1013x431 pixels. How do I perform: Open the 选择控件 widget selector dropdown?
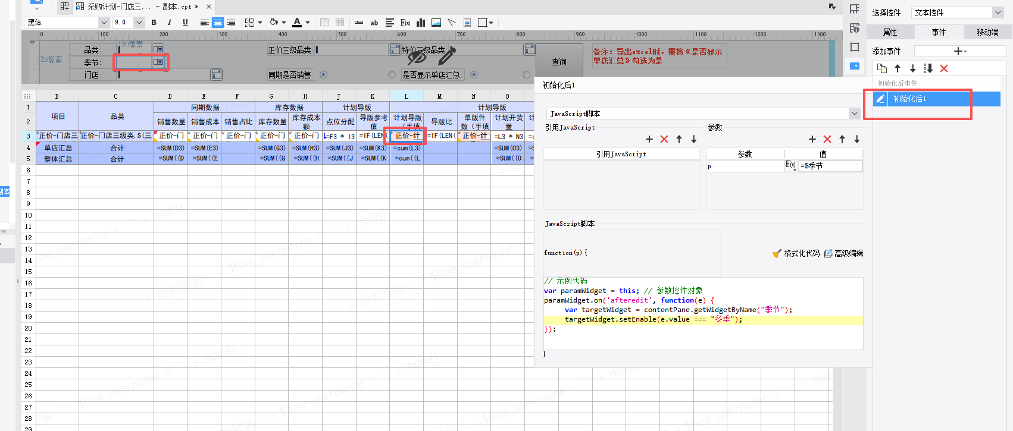(998, 12)
